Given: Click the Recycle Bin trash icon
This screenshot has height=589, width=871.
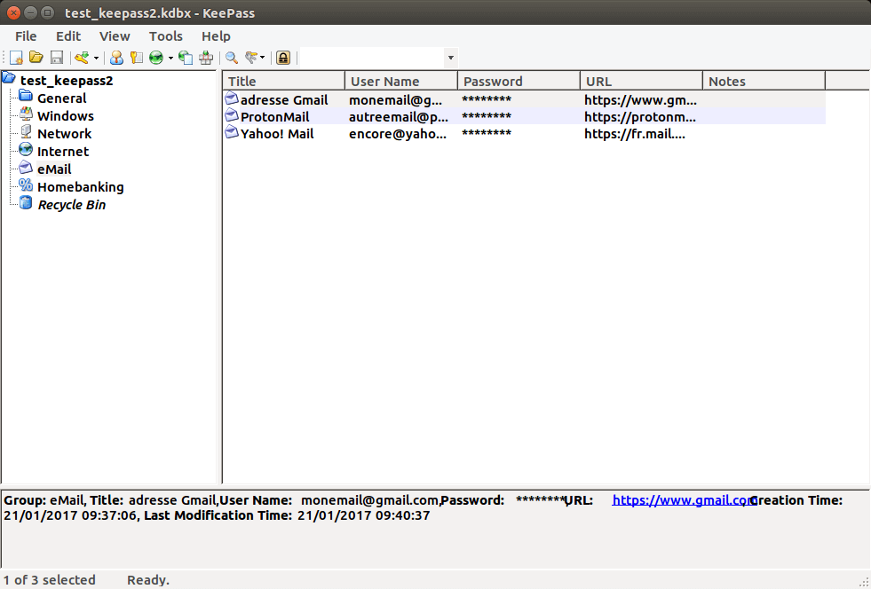Looking at the screenshot, I should (26, 202).
